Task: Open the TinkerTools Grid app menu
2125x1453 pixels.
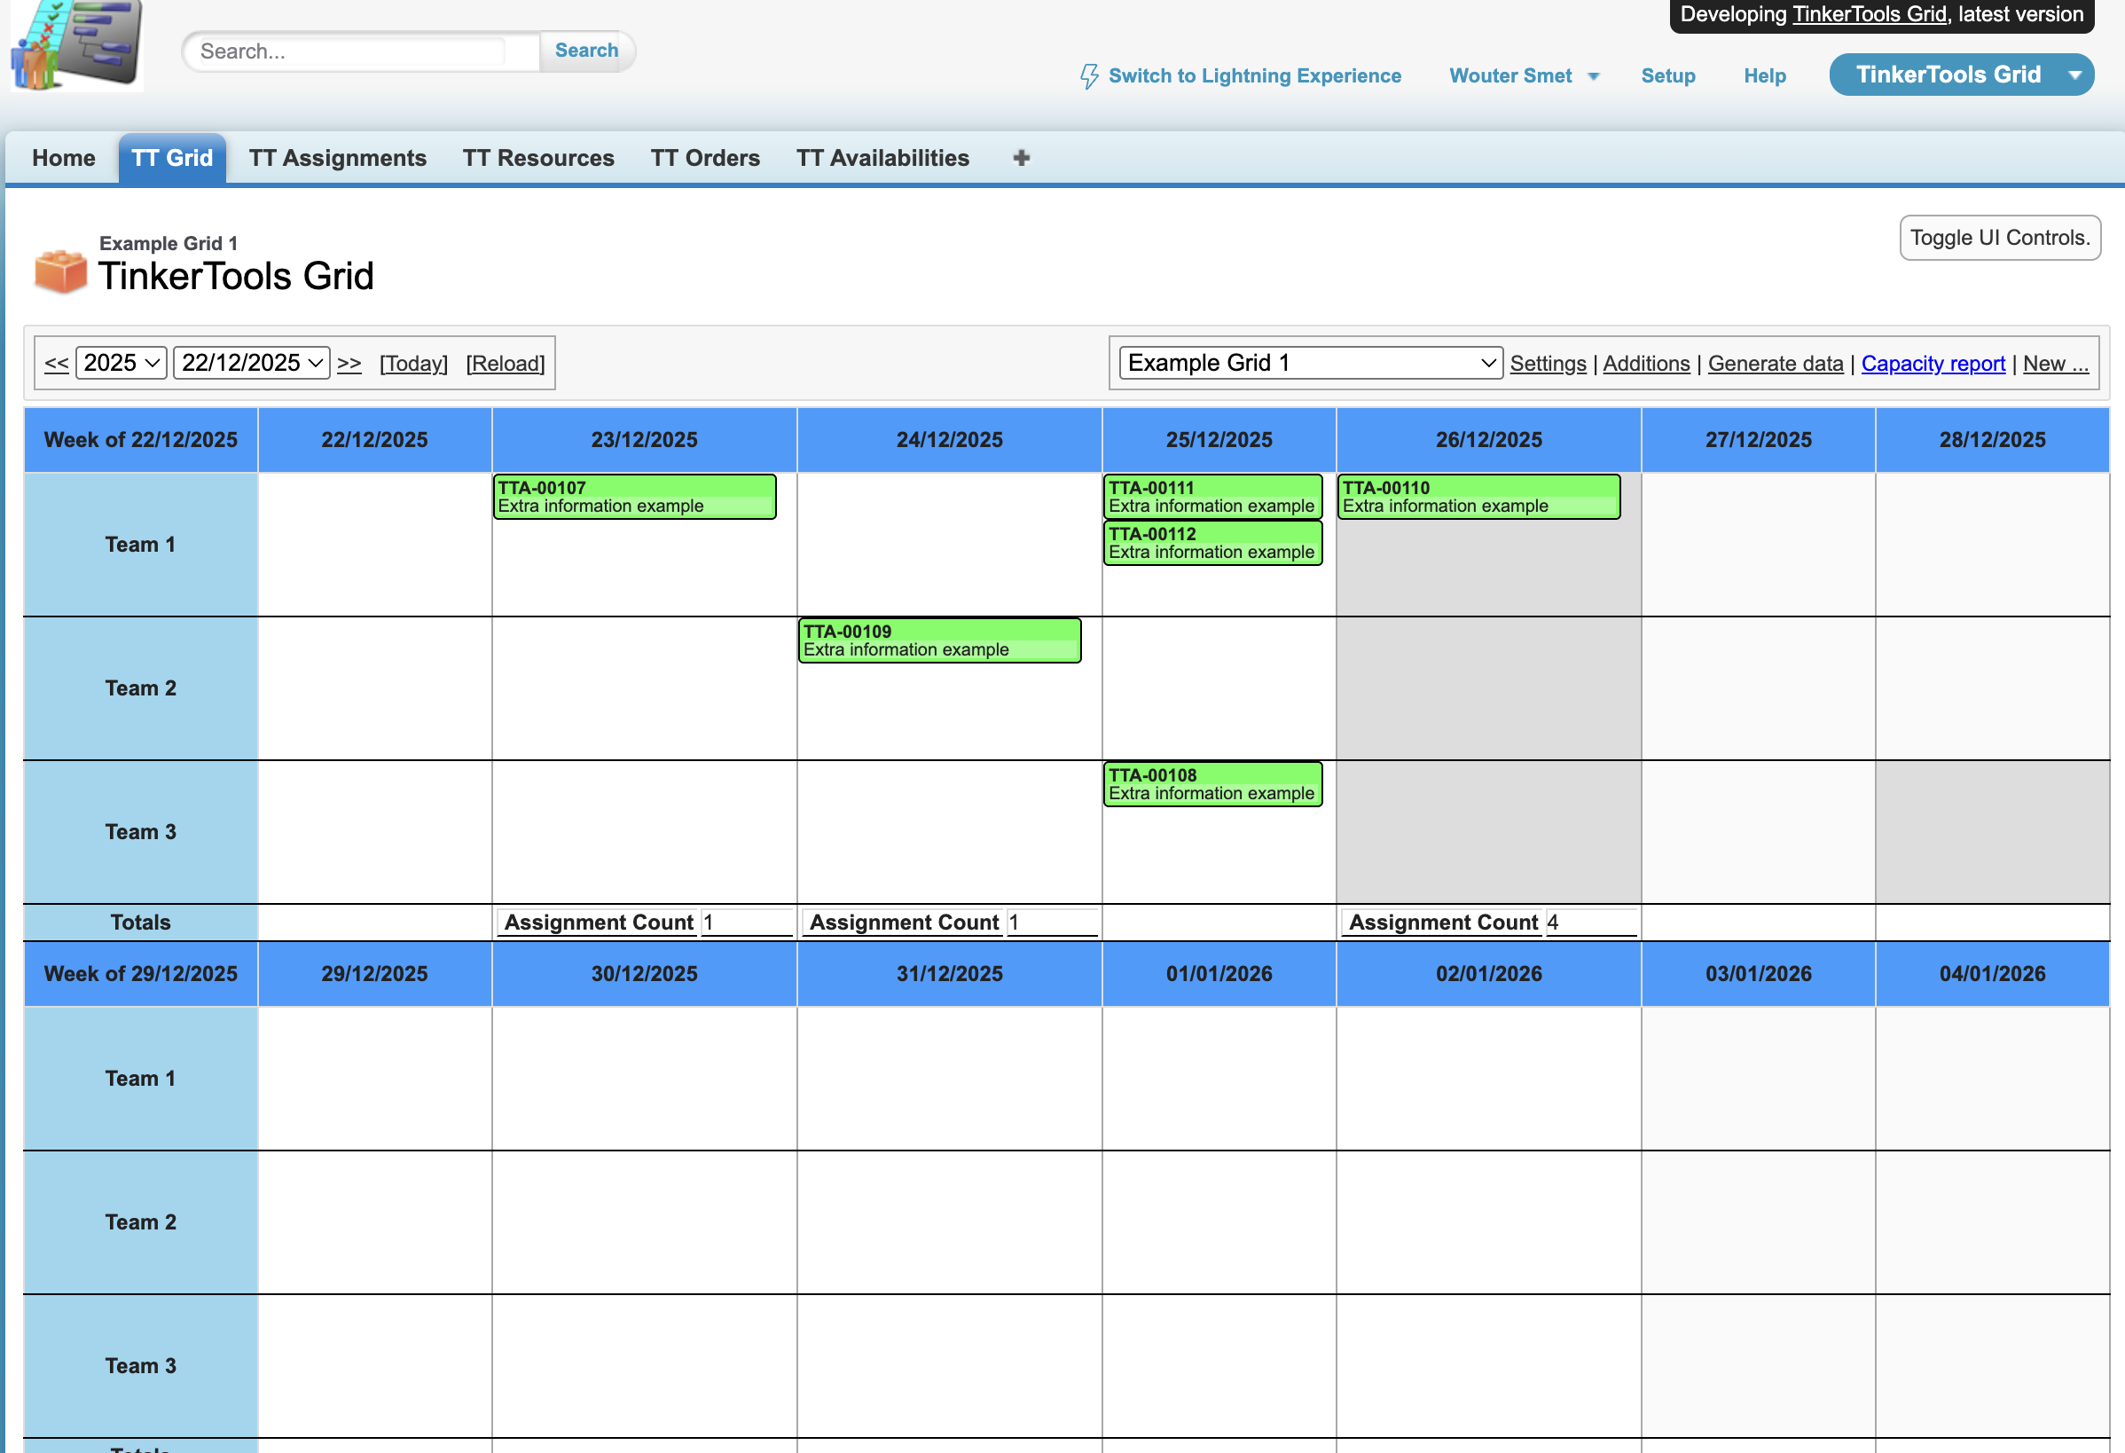Action: (x=1961, y=74)
